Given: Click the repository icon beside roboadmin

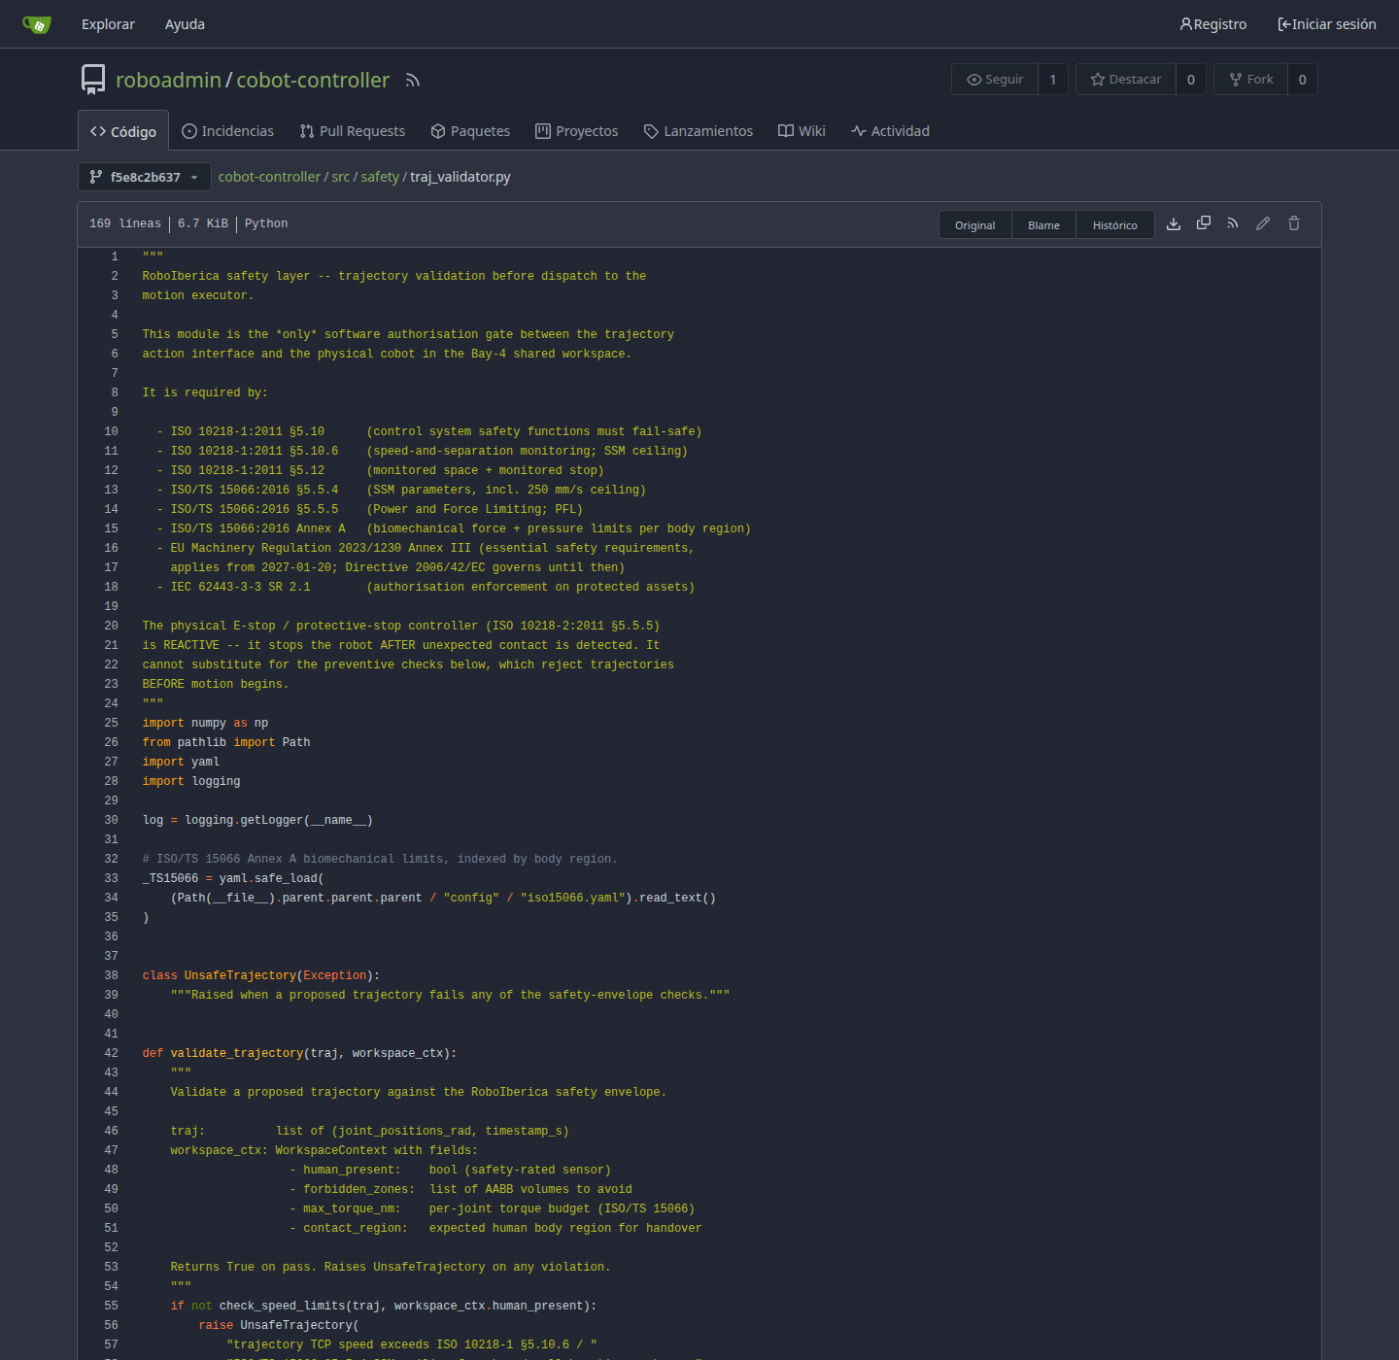Looking at the screenshot, I should 93,80.
